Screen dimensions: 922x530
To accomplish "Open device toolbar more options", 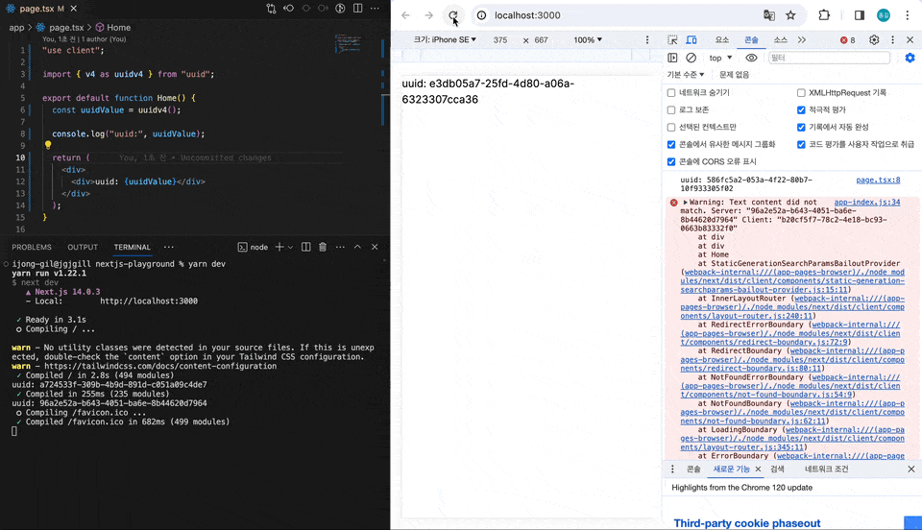I will pyautogui.click(x=647, y=40).
